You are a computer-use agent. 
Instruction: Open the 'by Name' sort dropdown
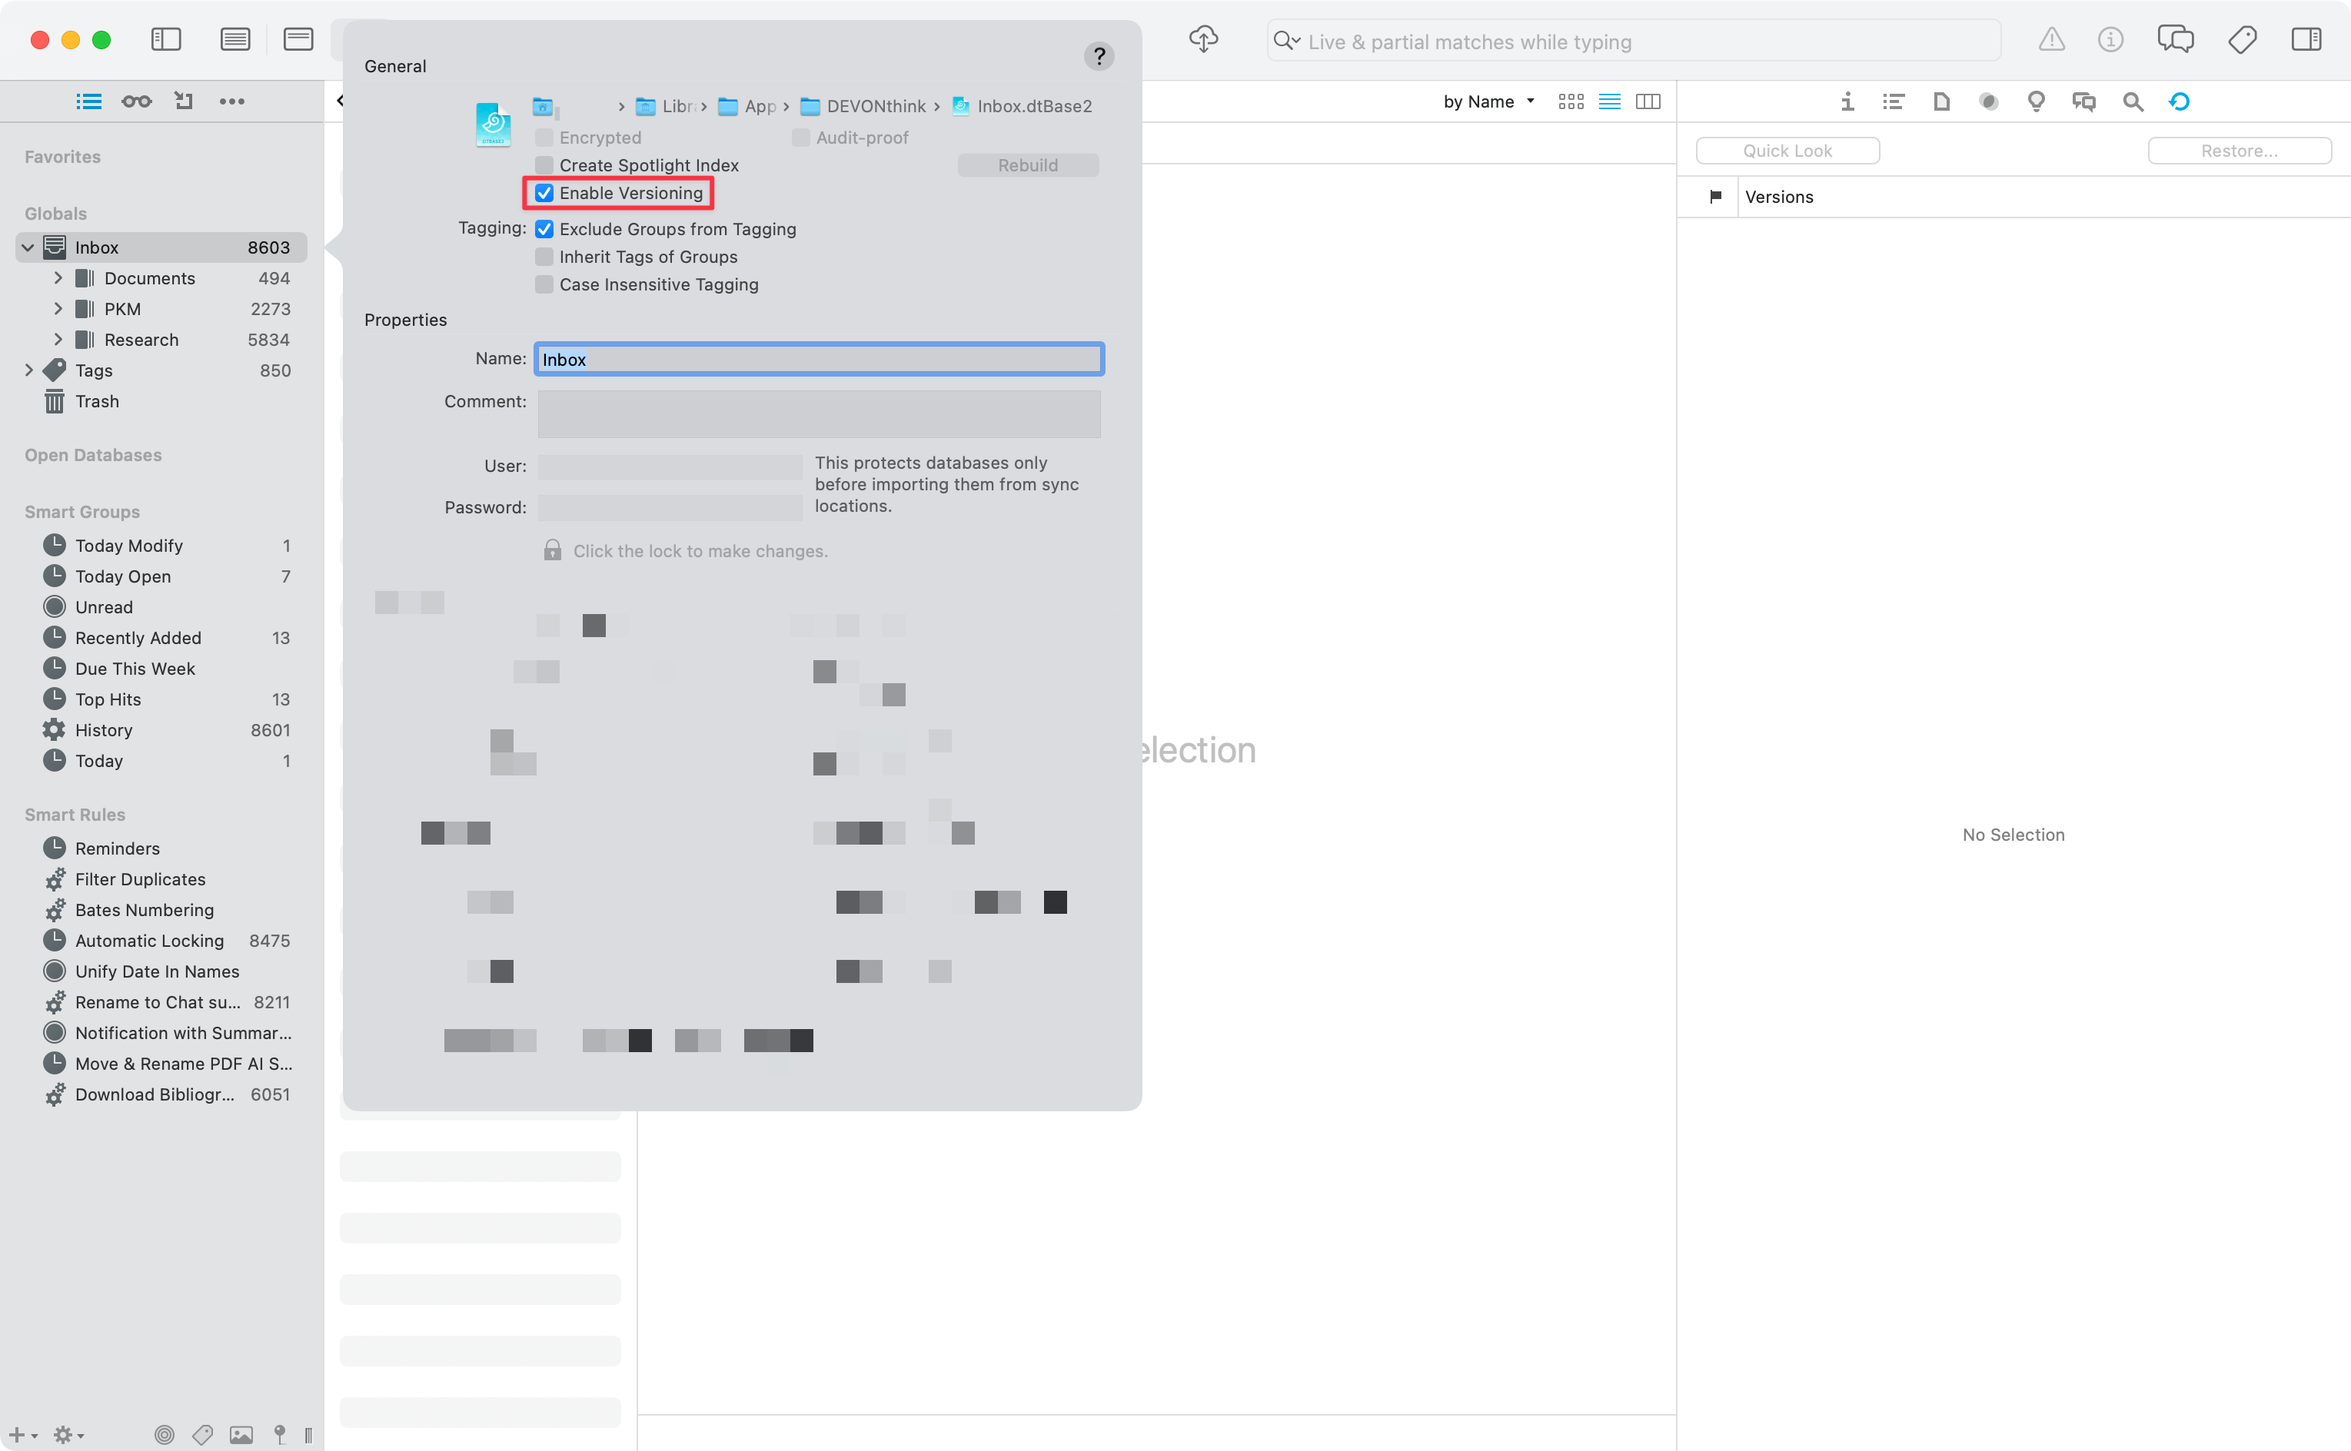(x=1486, y=101)
